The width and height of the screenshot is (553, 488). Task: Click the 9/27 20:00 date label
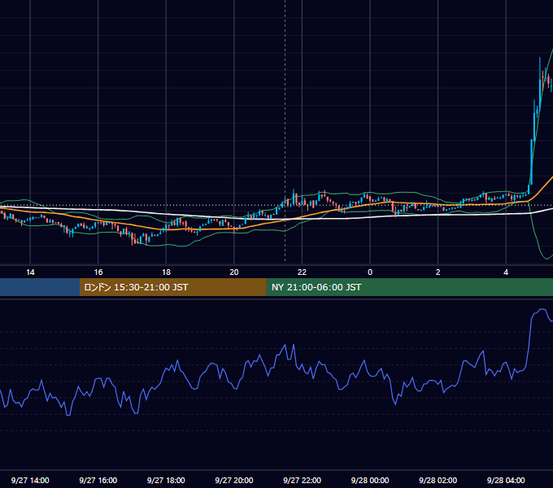234,480
